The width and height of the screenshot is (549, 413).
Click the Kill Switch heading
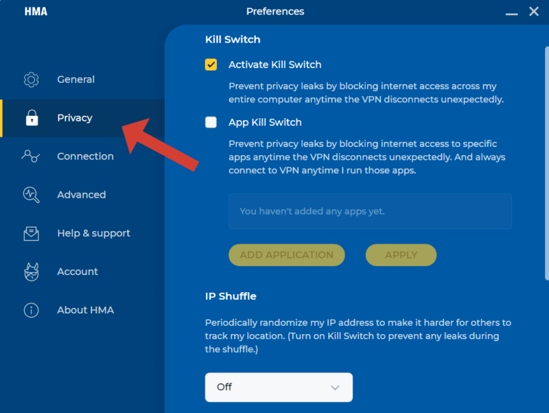(233, 40)
